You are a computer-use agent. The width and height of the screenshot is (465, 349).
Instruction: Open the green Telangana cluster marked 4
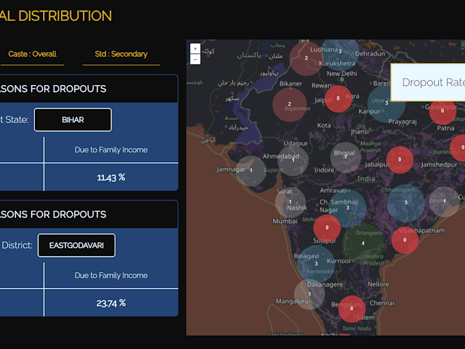point(363,243)
